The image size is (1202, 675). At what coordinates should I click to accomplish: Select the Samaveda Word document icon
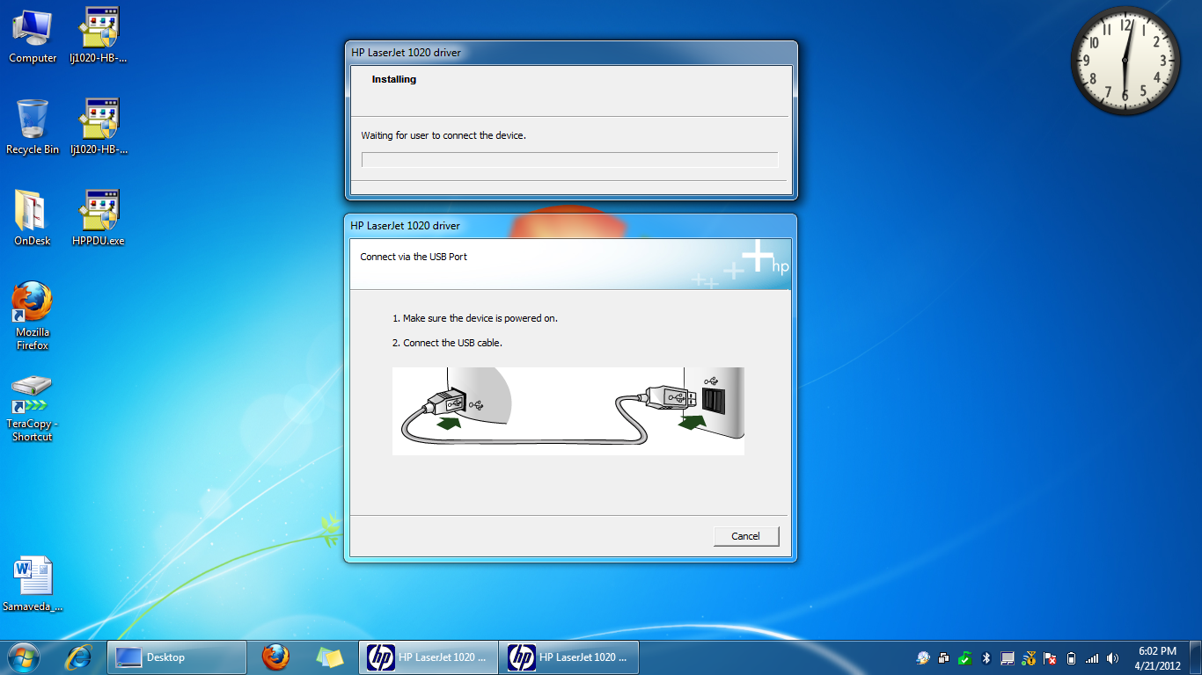tap(33, 584)
